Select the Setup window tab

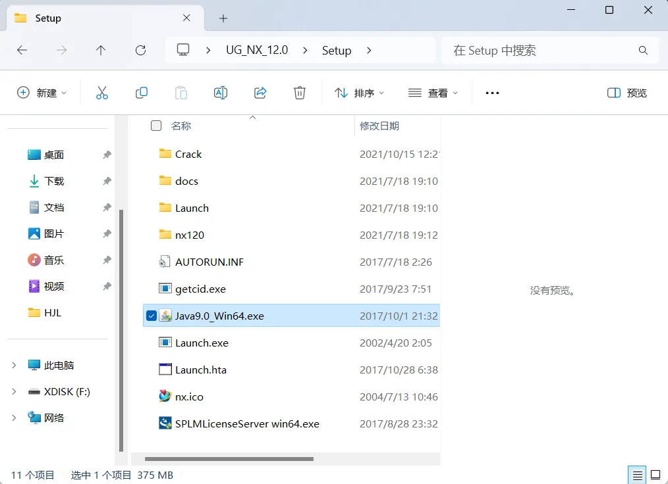pos(105,18)
